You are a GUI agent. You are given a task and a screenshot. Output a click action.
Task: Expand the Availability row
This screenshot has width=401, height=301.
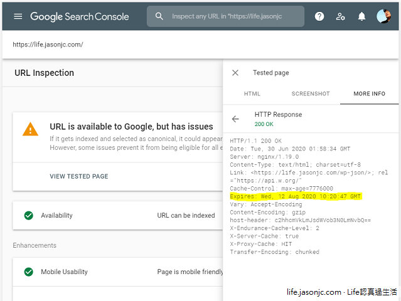(119, 216)
